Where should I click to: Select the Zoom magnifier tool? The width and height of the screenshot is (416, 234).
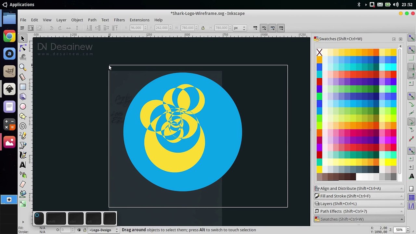click(x=23, y=67)
